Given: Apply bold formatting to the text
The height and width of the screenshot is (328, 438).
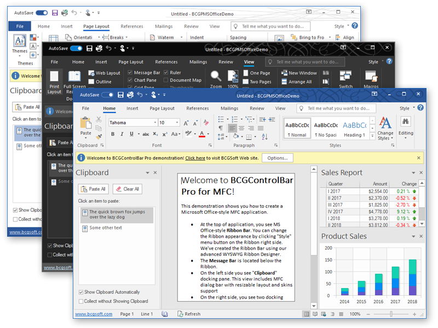Looking at the screenshot, I should click(113, 133).
